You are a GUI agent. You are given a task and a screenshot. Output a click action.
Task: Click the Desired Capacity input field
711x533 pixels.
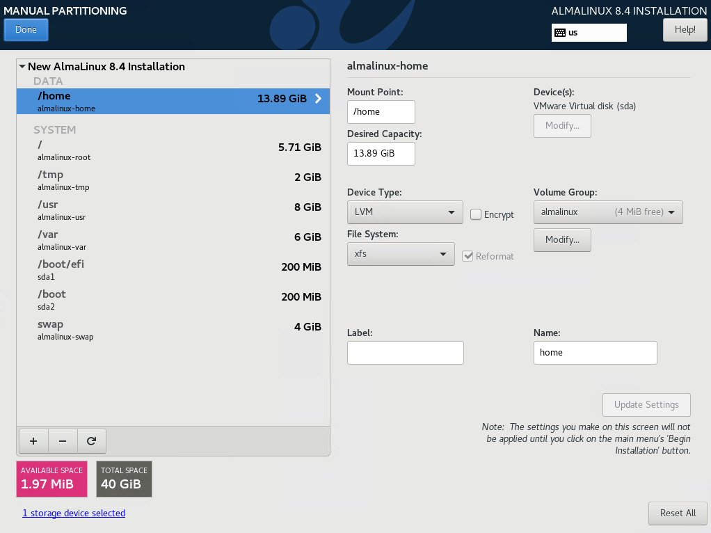pyautogui.click(x=381, y=154)
